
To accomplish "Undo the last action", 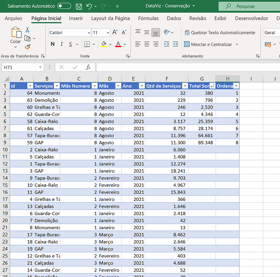I will click(x=89, y=6).
